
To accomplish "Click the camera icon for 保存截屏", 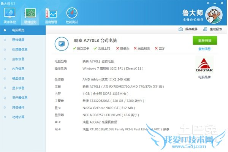I will pyautogui.click(x=180, y=29).
